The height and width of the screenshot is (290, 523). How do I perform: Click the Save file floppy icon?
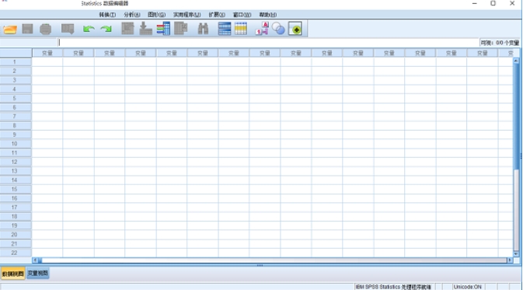click(27, 29)
